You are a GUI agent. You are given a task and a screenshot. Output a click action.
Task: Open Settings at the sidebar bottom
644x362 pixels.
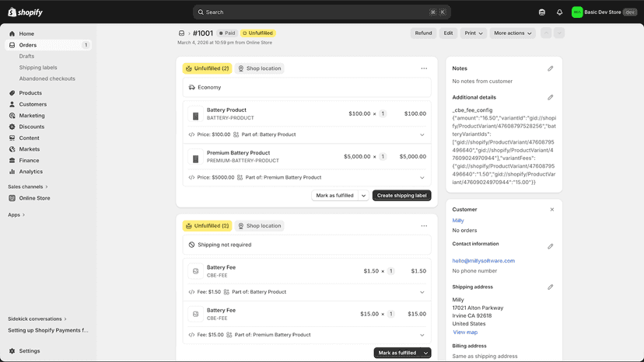click(30, 351)
